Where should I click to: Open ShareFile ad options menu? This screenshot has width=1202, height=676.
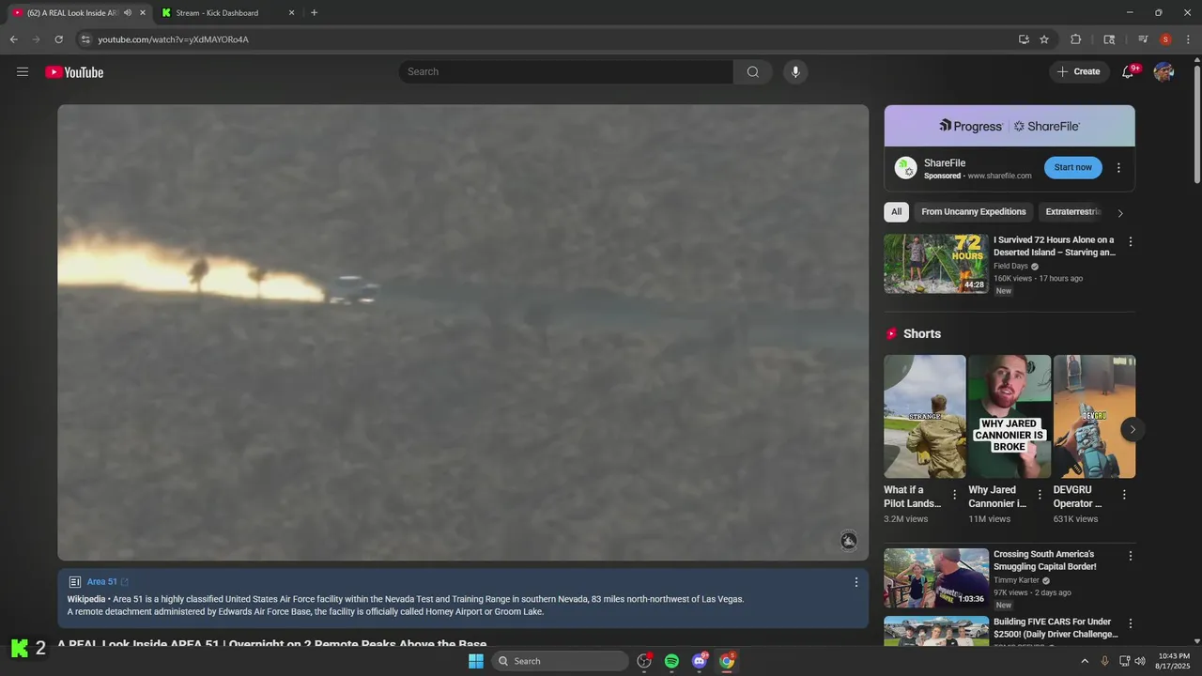pos(1118,168)
